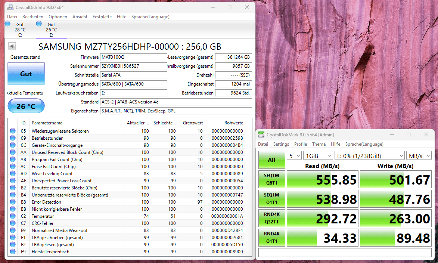Click the SEQ1M Q8T1 read result 555.85
The image size is (438, 263).
322,179
